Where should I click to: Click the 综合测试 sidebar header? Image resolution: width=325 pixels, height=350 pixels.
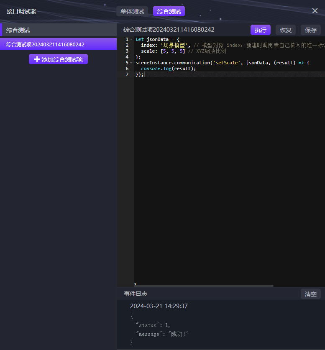point(58,30)
